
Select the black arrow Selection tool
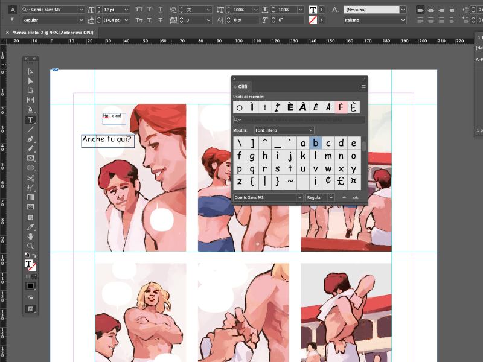(x=30, y=71)
